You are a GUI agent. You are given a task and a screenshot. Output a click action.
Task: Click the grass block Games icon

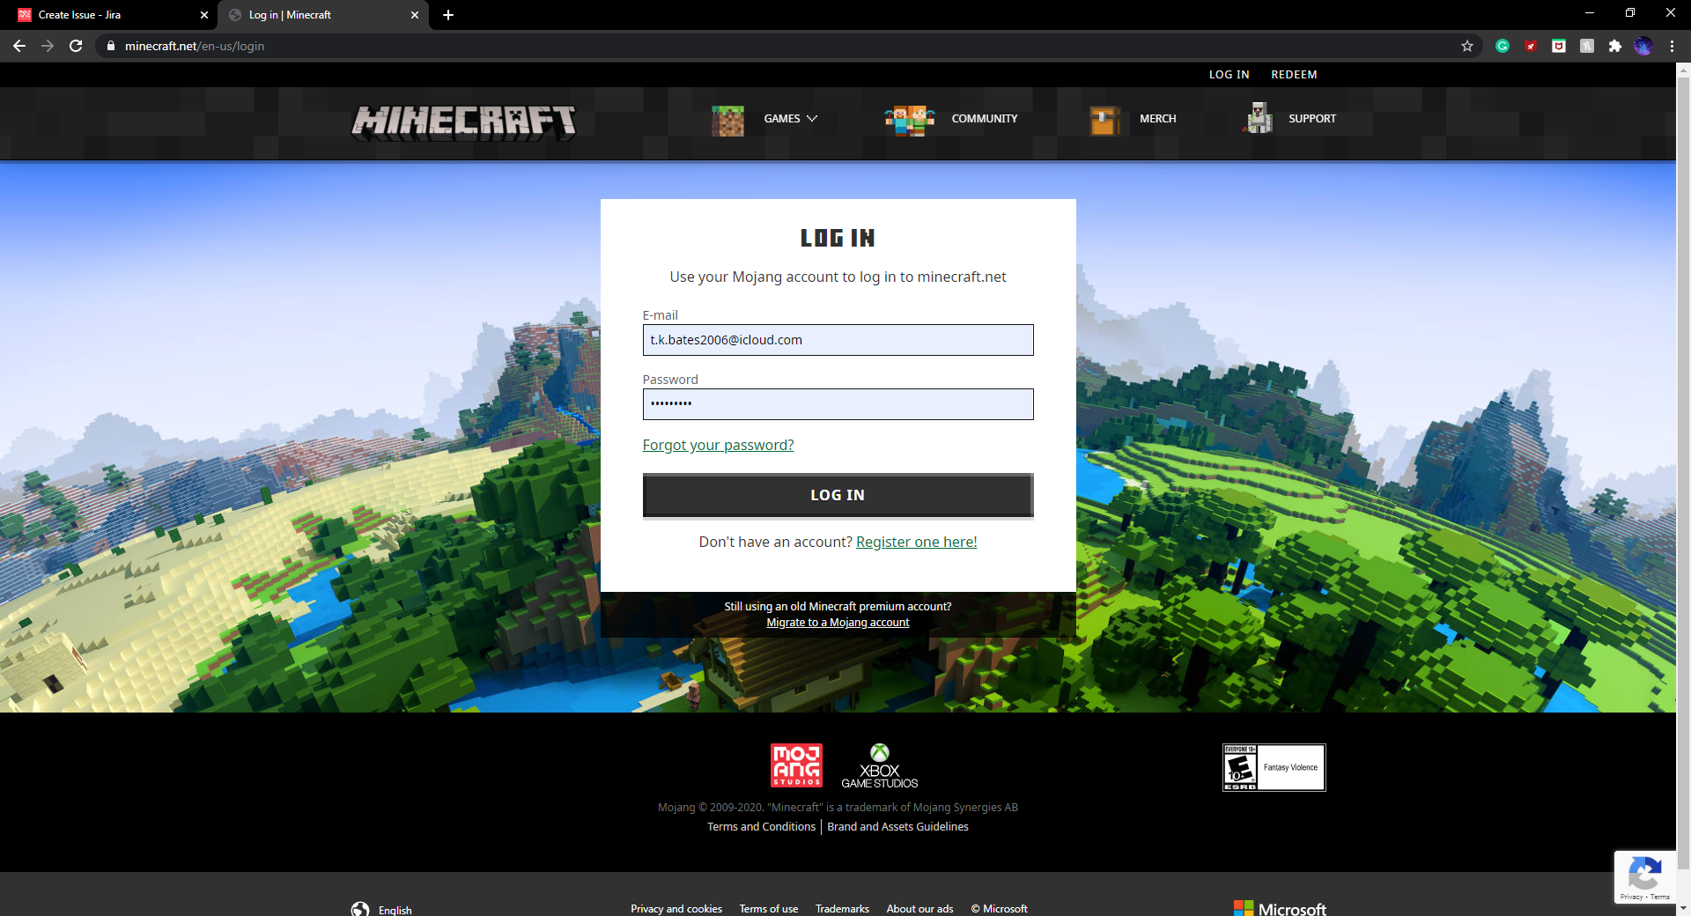click(x=727, y=120)
